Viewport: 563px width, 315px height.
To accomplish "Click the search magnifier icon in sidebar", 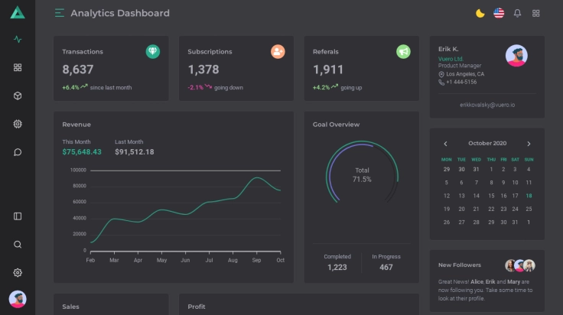I will (18, 245).
